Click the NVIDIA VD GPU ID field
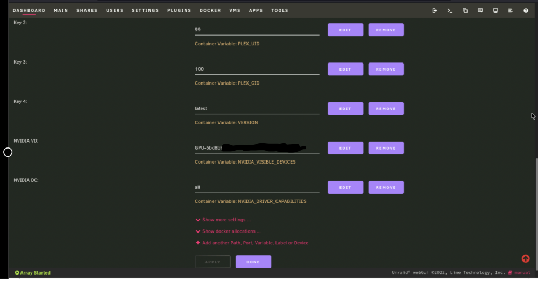The image size is (538, 281). 257,148
